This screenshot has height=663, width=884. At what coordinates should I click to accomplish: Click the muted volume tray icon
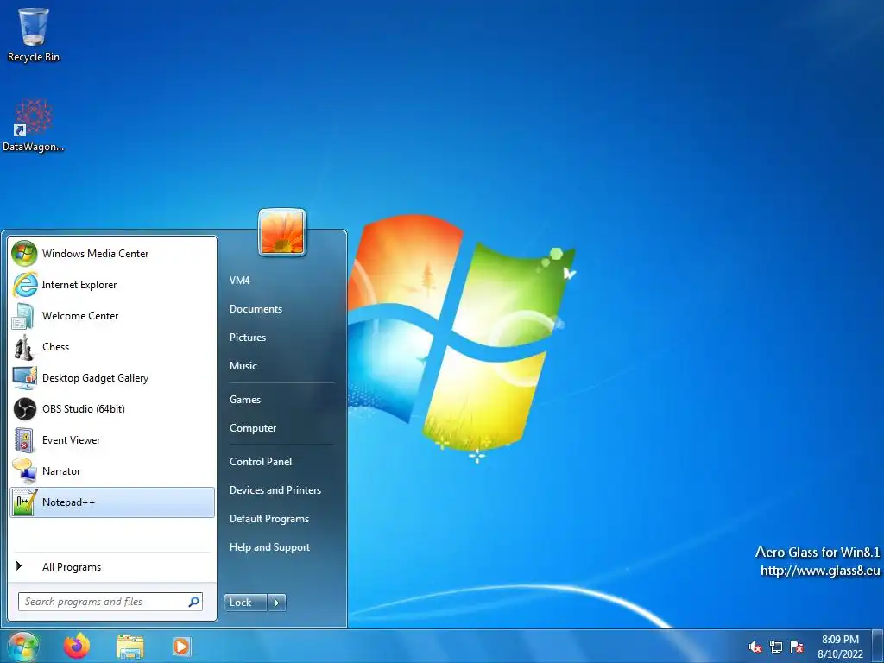point(755,647)
